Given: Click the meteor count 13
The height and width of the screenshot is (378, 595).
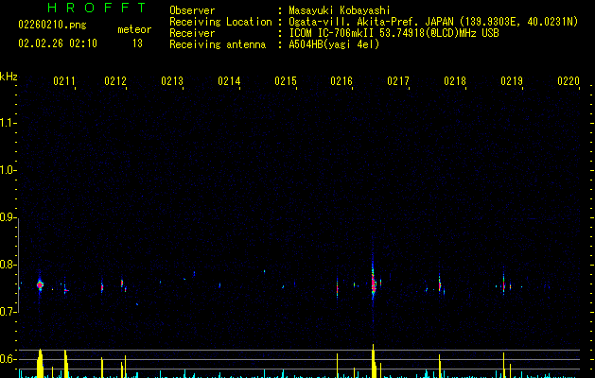Looking at the screenshot, I should point(137,43).
